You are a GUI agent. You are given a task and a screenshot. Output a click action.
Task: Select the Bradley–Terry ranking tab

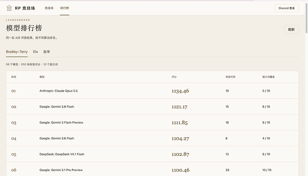[x=17, y=52]
